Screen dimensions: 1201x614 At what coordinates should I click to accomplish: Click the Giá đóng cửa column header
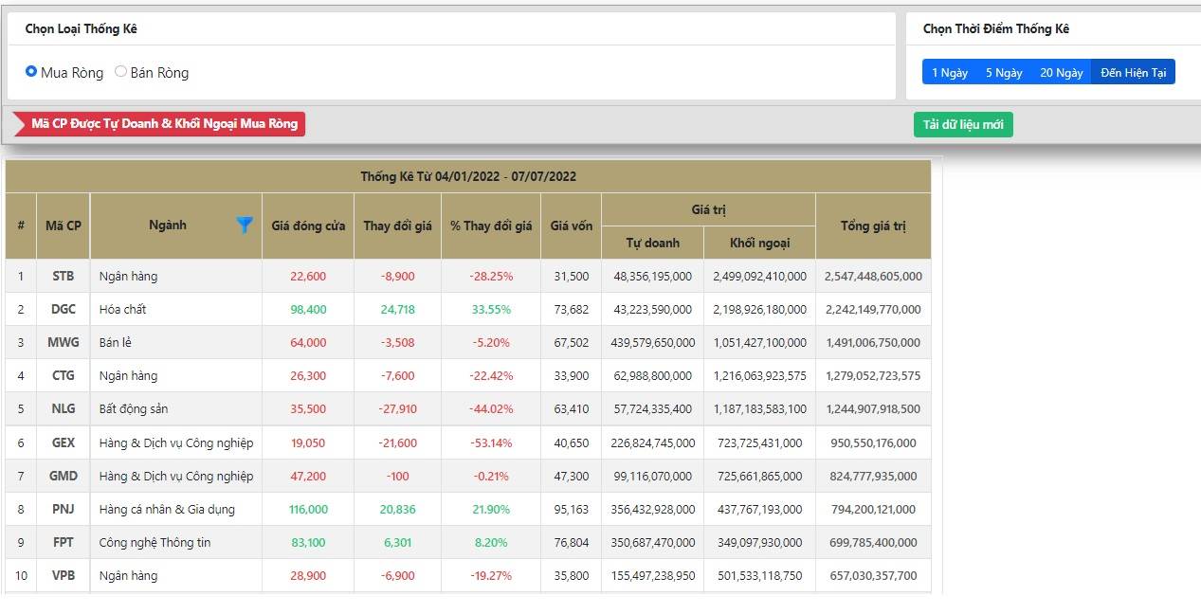(308, 226)
